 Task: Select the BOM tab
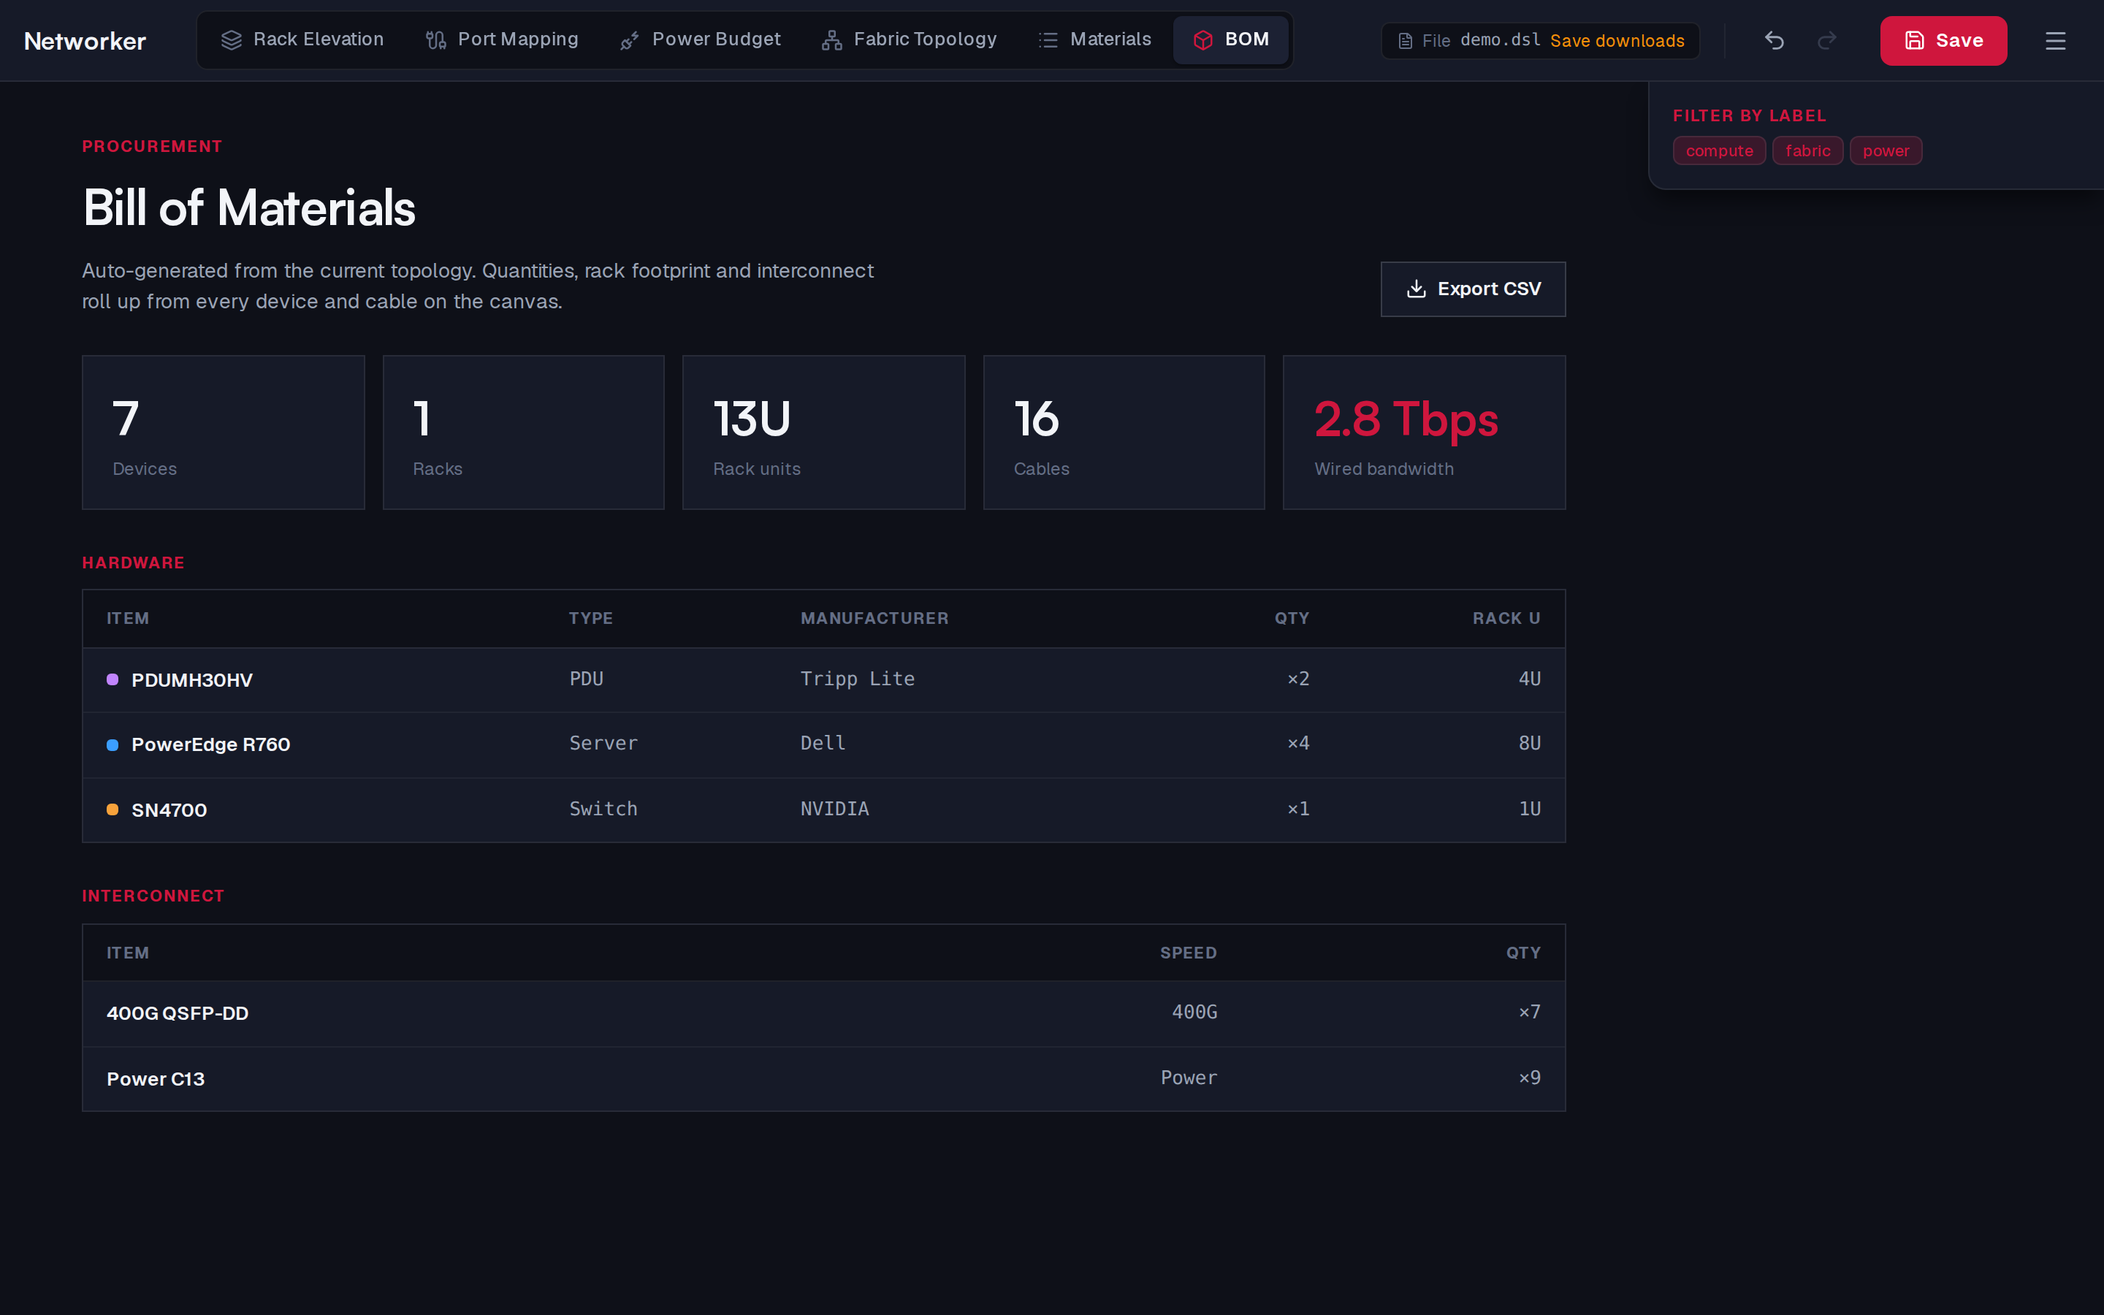(1230, 40)
